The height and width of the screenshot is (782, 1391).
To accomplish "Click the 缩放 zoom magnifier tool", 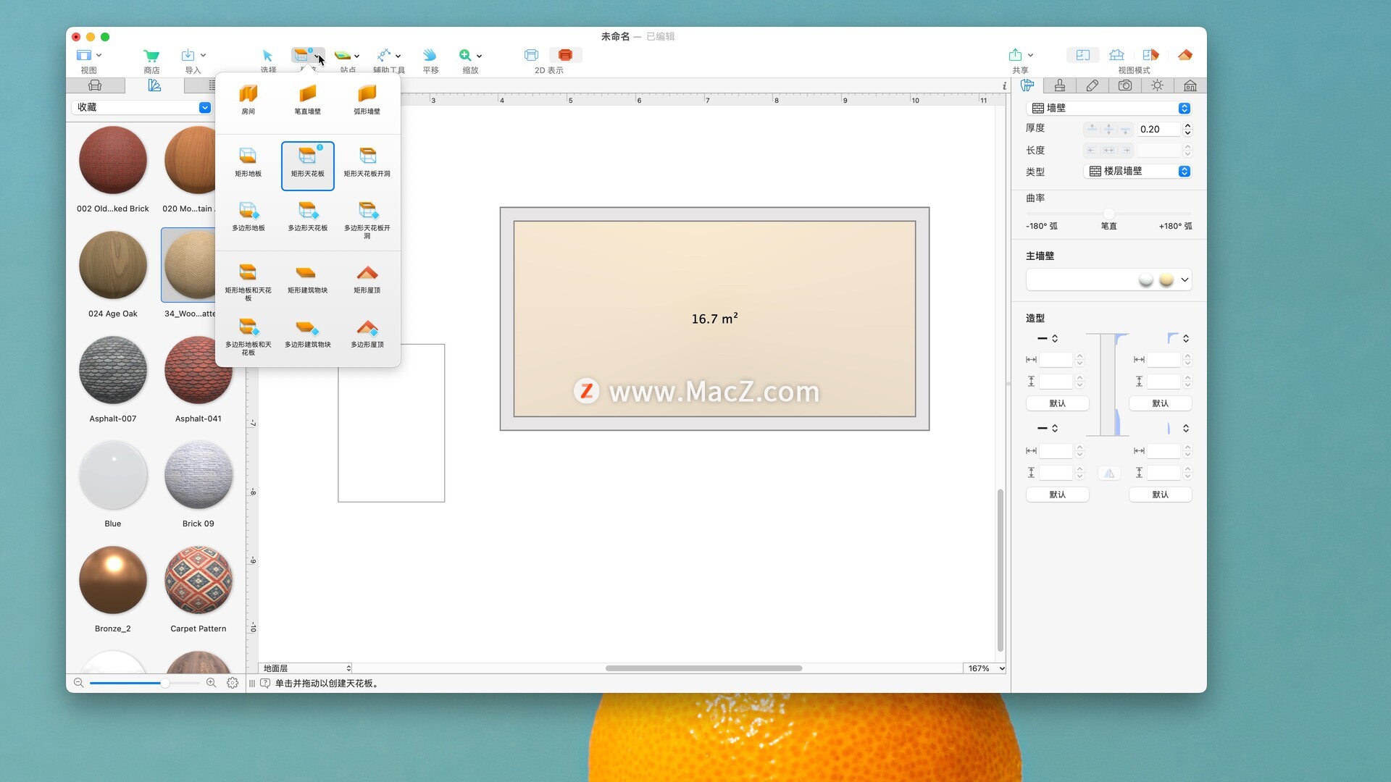I will (x=465, y=55).
